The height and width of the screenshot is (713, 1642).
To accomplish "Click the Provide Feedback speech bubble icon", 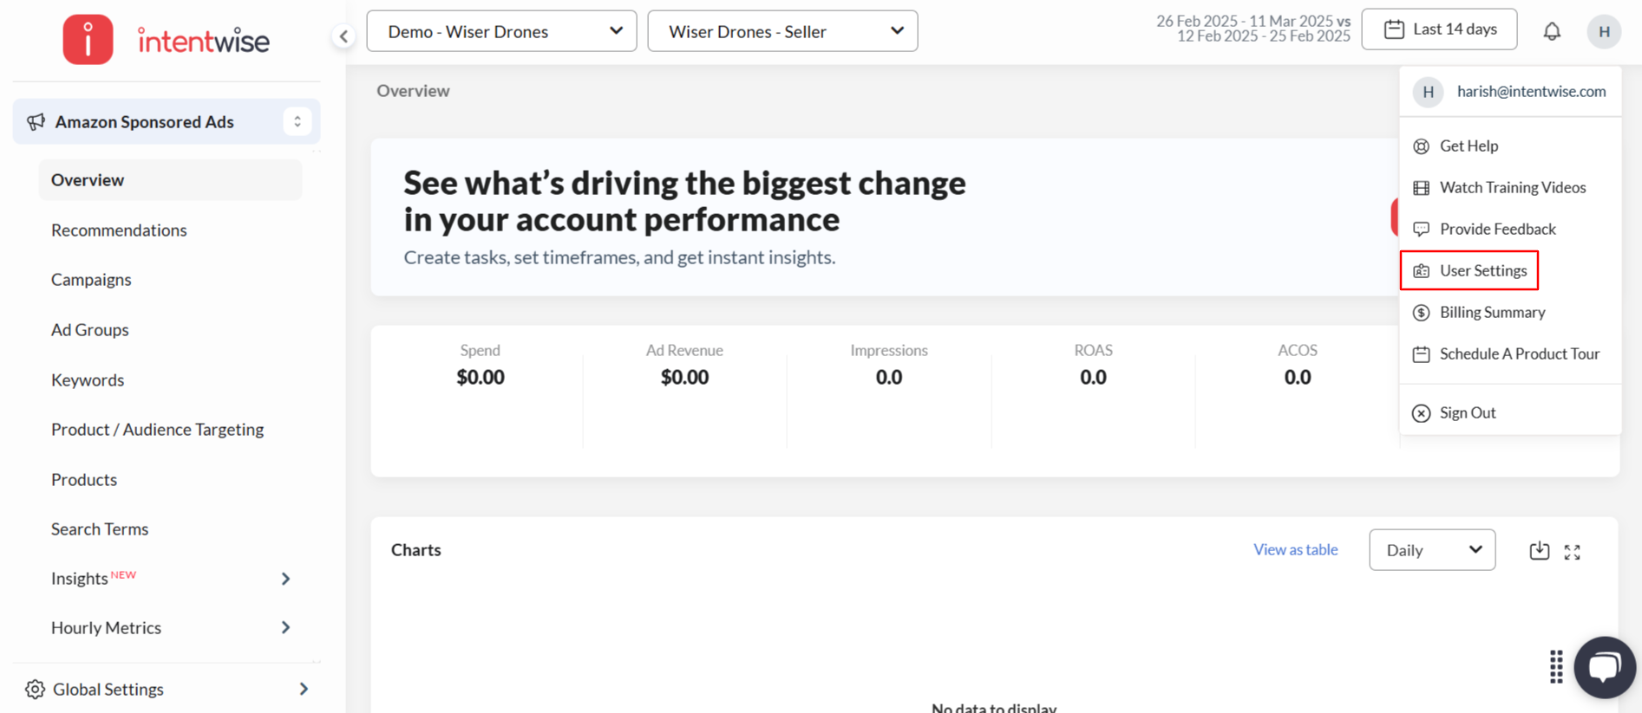I will (1421, 230).
